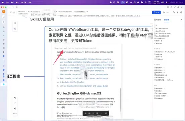Screen dimensions: 185x121
Task: Open the three-dot more menu beside the bell
Action: 168,12
